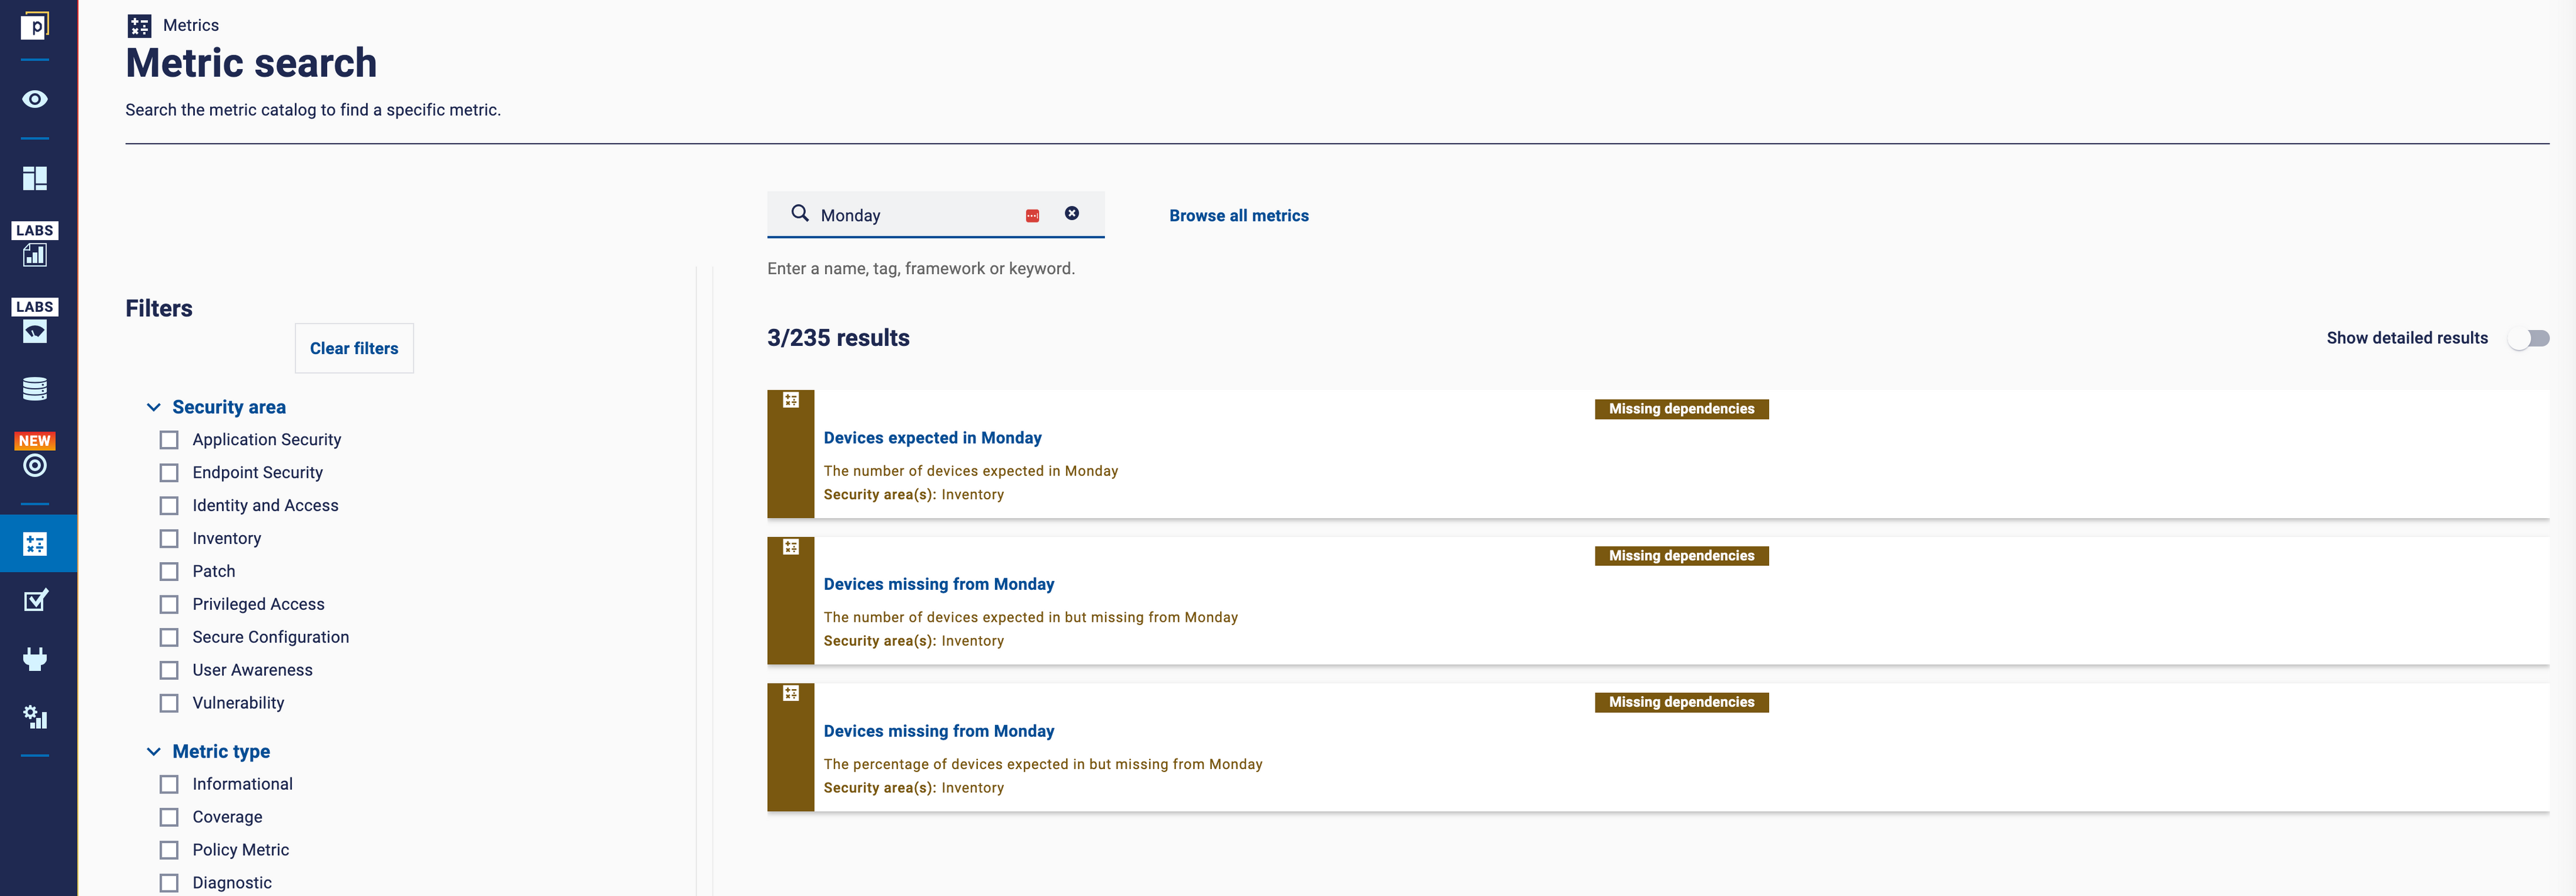This screenshot has width=2576, height=896.
Task: Click 'The percentage of devices expected' description
Action: (1043, 764)
